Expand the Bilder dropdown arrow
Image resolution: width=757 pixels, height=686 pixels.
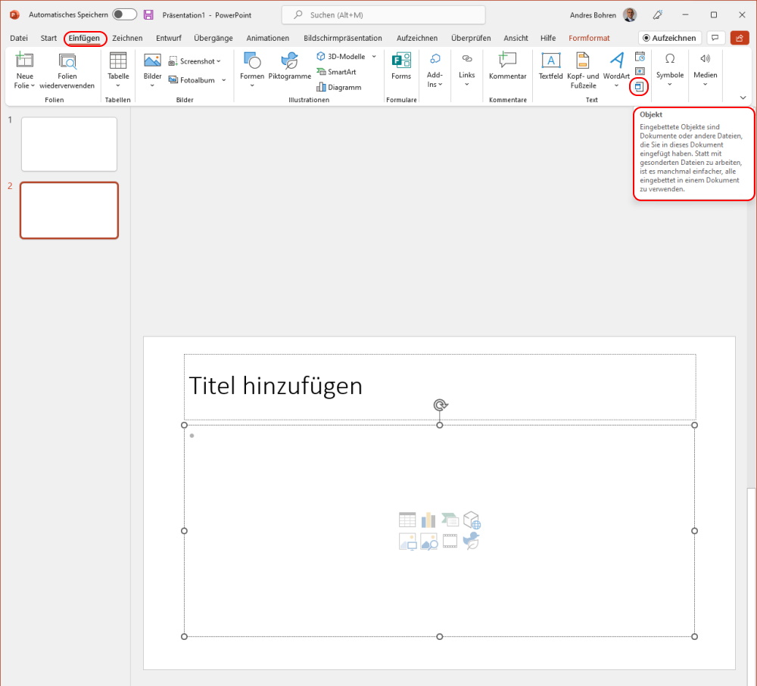pyautogui.click(x=152, y=86)
